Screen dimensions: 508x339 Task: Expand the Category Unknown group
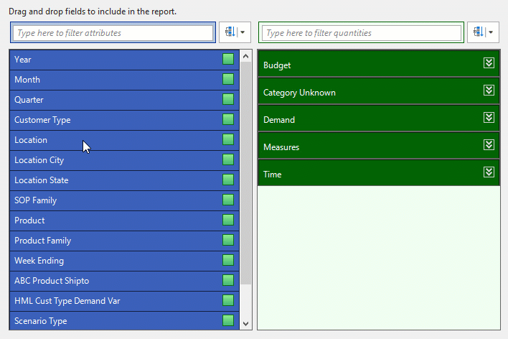coord(489,90)
